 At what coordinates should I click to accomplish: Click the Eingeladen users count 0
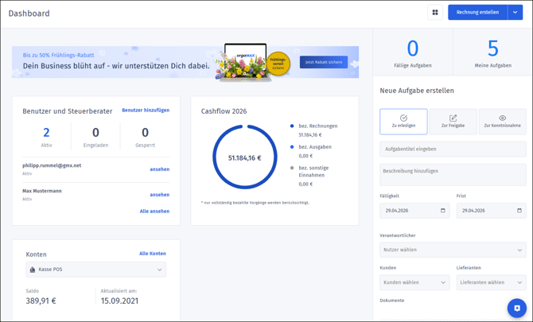pos(95,133)
